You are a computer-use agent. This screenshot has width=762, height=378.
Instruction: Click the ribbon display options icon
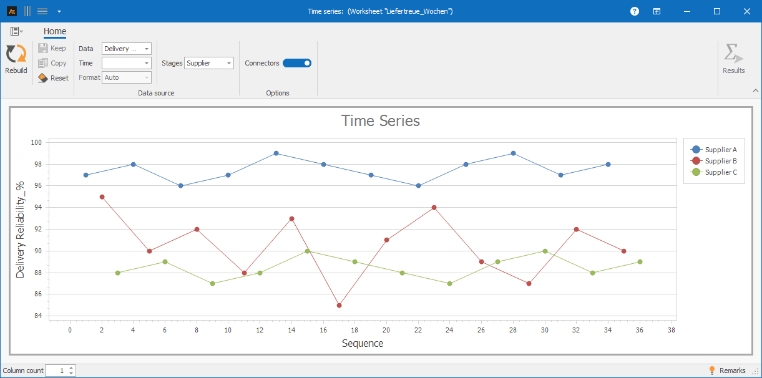[657, 11]
